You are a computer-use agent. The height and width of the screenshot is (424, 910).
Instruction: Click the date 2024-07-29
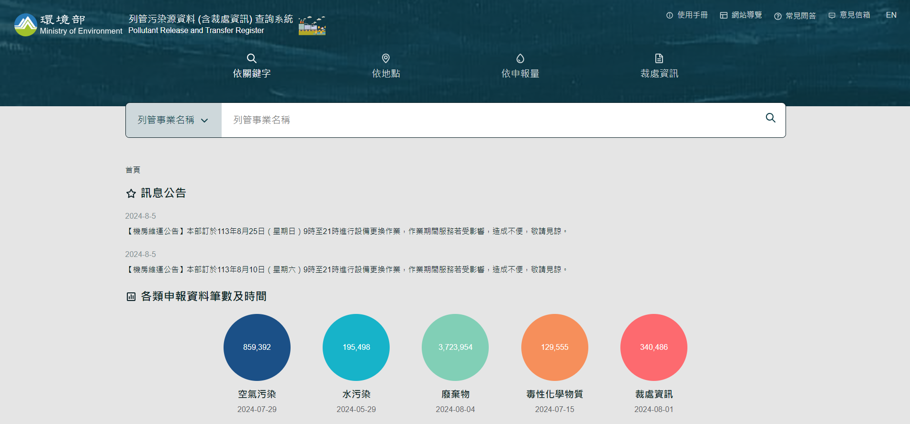[257, 410]
